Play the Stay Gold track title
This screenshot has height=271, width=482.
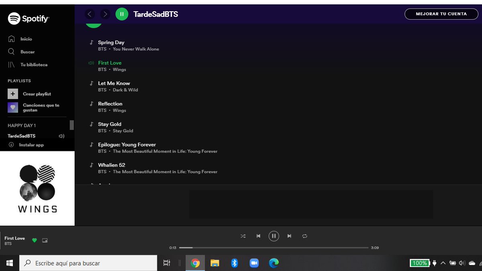click(110, 124)
